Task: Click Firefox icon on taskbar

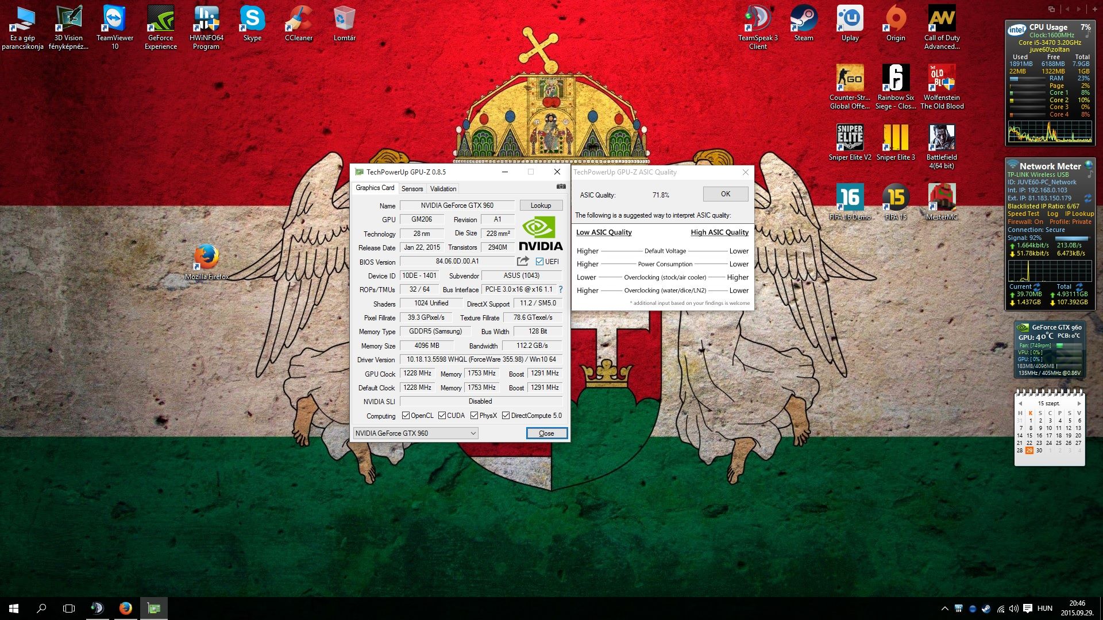Action: click(125, 609)
